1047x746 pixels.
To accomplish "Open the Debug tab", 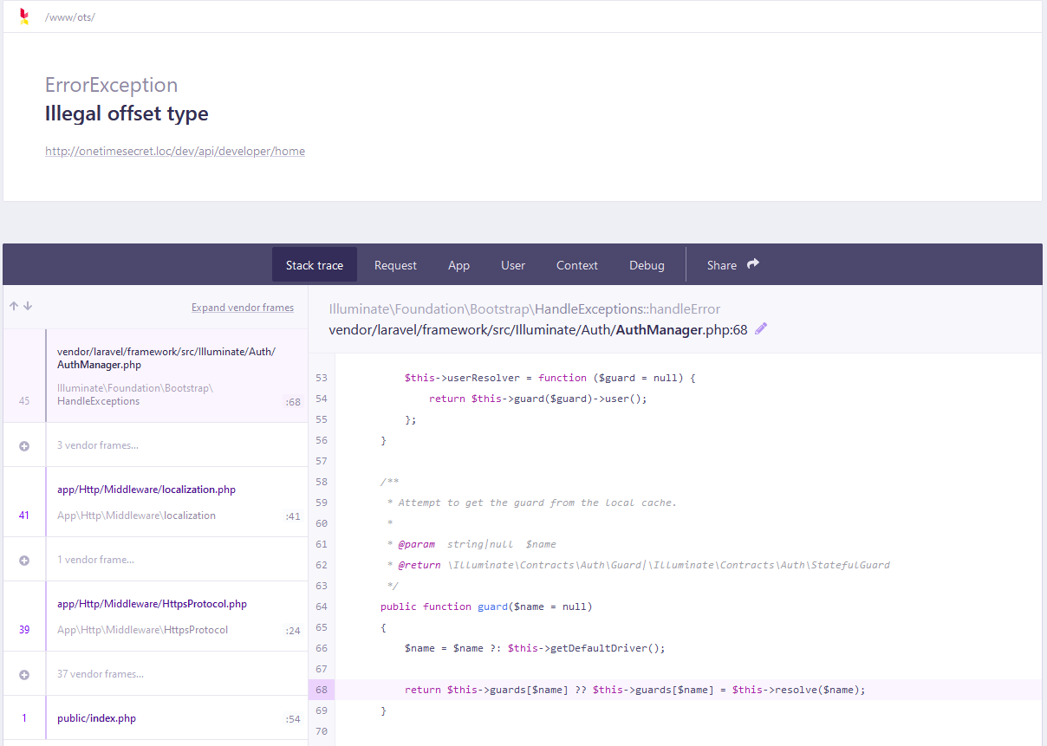I will (647, 265).
